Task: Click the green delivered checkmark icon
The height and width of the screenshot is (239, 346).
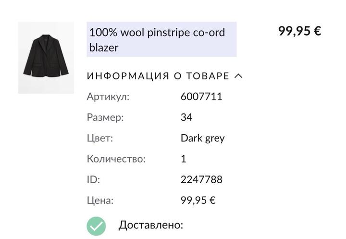Action: click(96, 226)
